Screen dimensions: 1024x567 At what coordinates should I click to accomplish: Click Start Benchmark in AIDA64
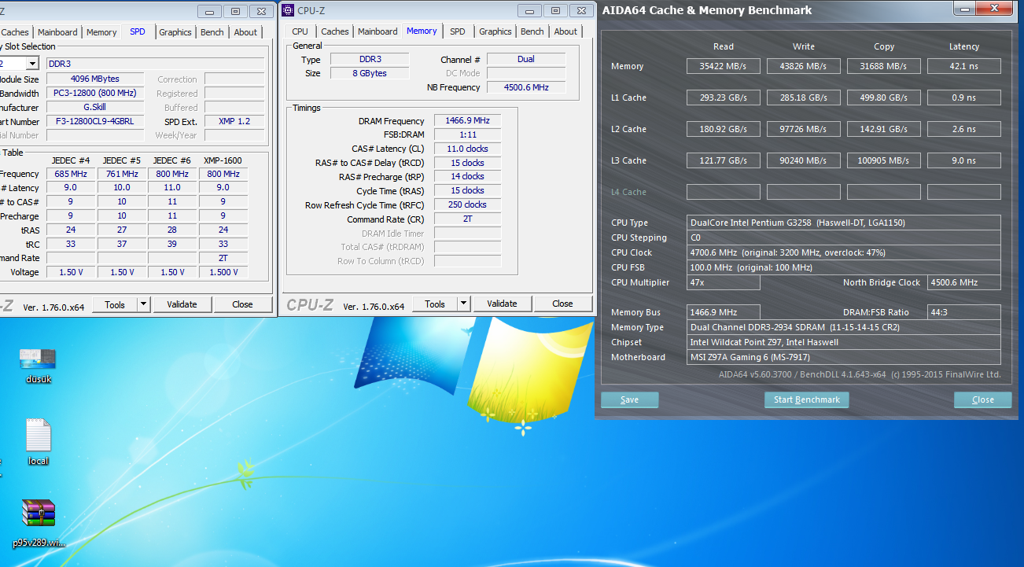pyautogui.click(x=806, y=399)
